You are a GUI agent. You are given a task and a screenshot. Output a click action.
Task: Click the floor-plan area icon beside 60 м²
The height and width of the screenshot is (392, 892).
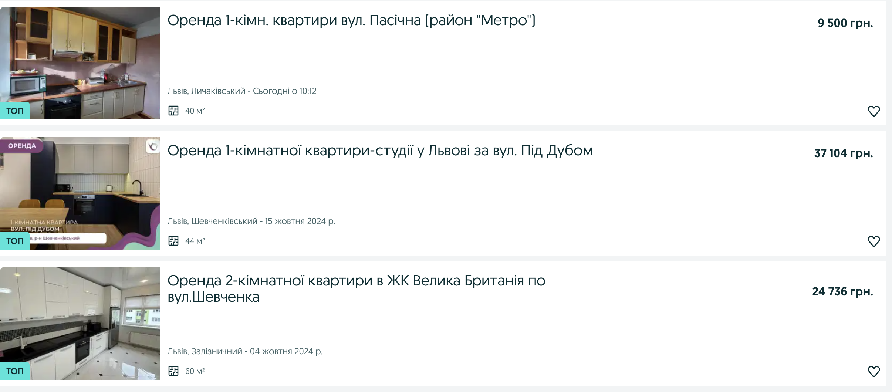coord(173,371)
